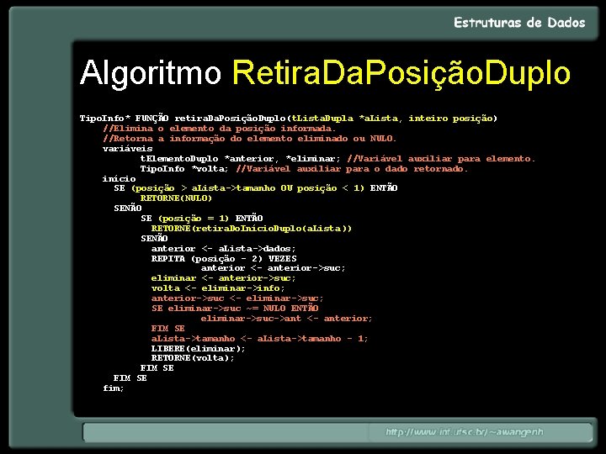Click the line 'TipoInfo *volta;'

184,168
